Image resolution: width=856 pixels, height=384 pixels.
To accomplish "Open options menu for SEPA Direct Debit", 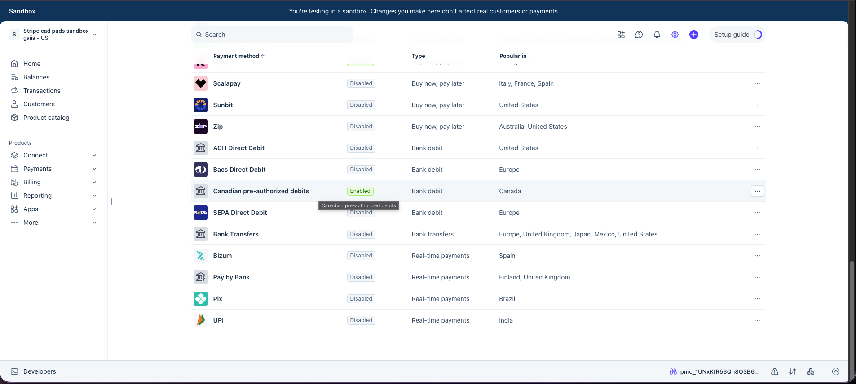I will click(x=757, y=213).
